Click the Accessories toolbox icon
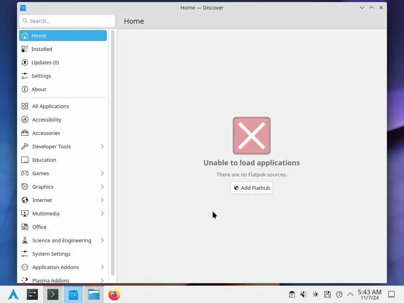 (25, 133)
